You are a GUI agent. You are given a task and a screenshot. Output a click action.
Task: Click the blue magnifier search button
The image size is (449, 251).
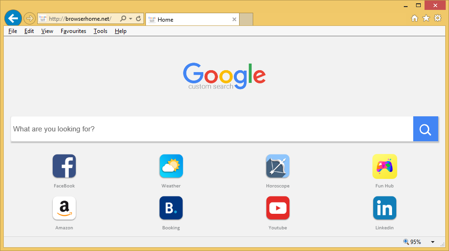(x=425, y=129)
